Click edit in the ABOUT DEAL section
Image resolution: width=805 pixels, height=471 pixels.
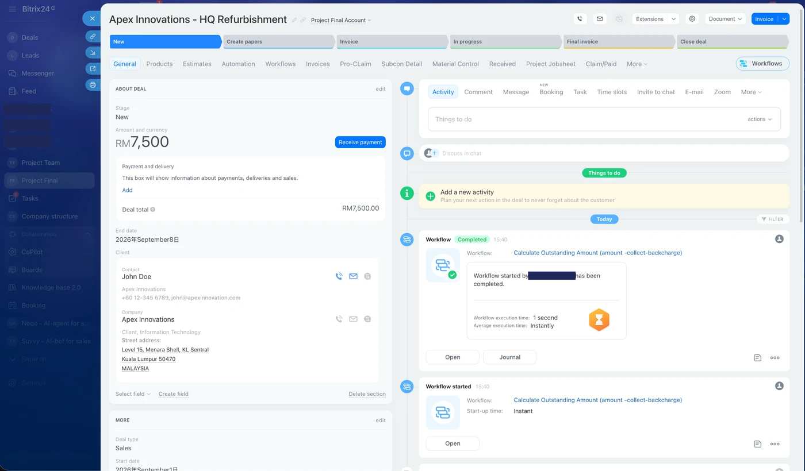pos(381,89)
